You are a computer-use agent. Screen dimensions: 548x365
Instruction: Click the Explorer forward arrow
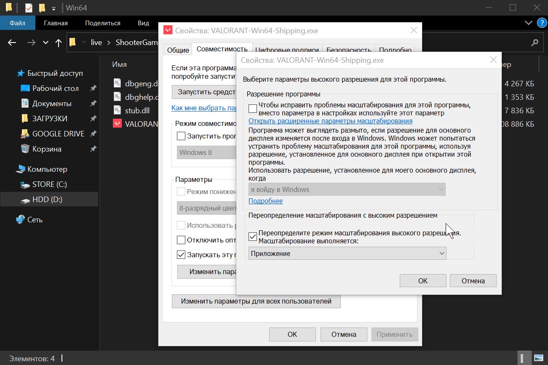(x=31, y=43)
